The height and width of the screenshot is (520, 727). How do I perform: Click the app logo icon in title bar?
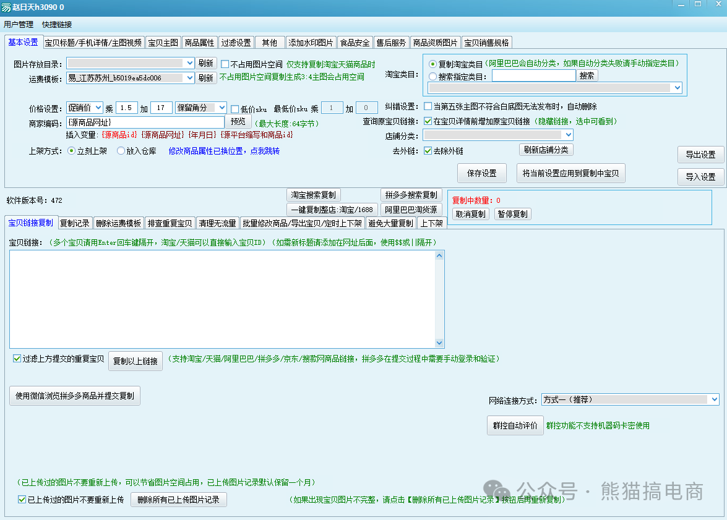[x=6, y=7]
